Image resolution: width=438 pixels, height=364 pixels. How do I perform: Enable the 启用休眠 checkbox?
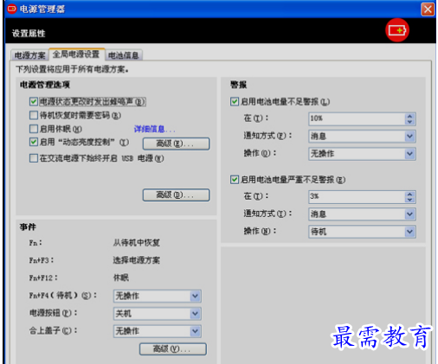(34, 129)
